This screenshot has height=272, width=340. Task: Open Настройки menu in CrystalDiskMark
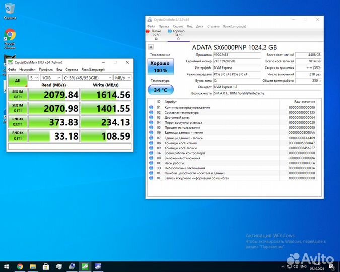(x=27, y=69)
